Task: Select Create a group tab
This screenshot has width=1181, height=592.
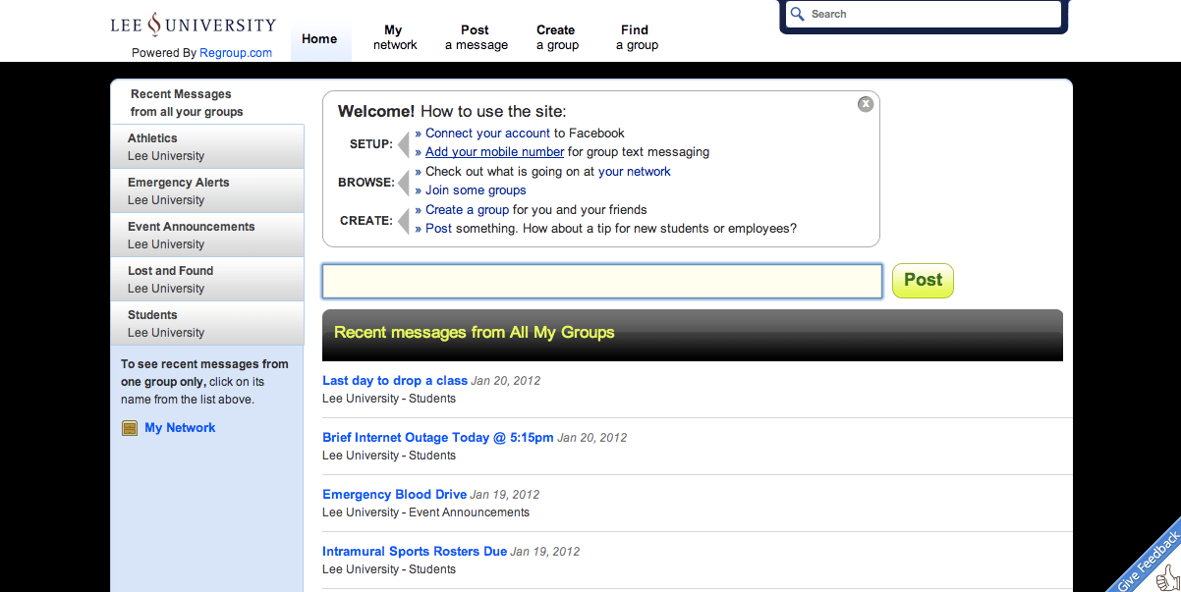Action: [x=557, y=37]
